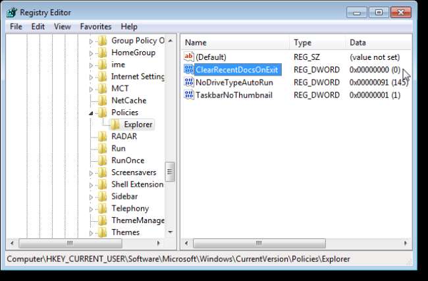Select the (Default) value name
This screenshot has height=281, width=428.
point(211,57)
